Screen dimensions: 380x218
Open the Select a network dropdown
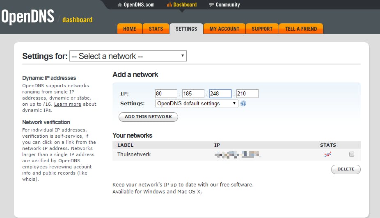coord(128,56)
